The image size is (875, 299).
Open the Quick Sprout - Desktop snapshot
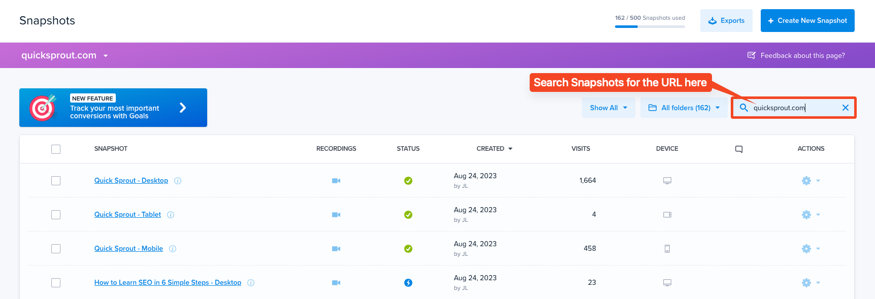(131, 181)
